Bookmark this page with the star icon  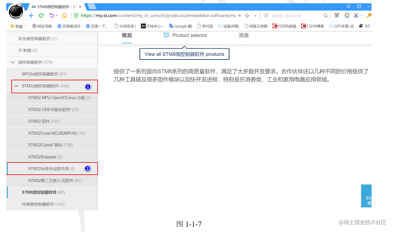(x=247, y=15)
